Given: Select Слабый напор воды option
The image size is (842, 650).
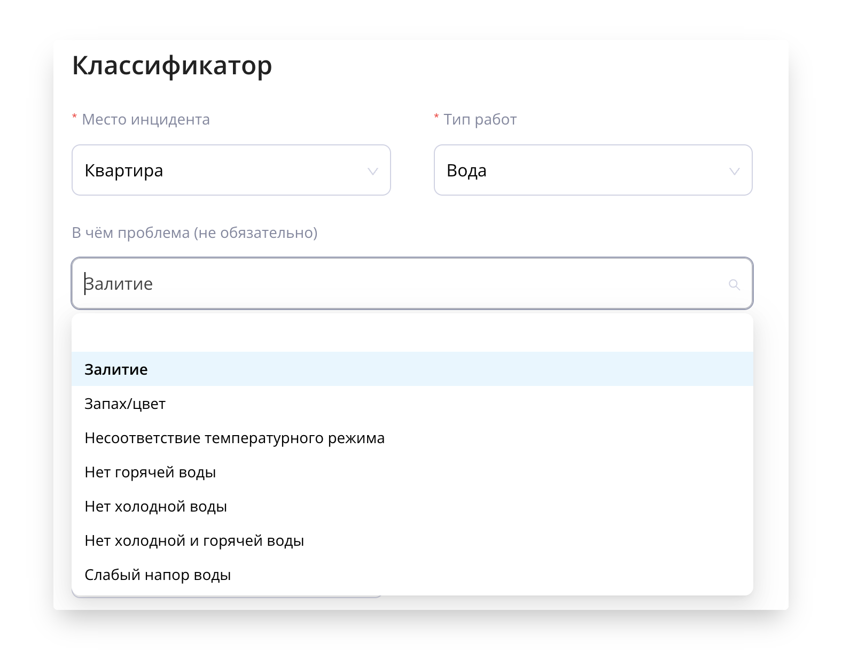Looking at the screenshot, I should point(158,575).
